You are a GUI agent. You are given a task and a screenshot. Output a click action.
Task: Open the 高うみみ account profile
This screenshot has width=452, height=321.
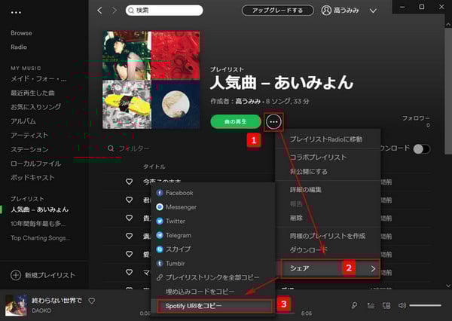tap(341, 11)
